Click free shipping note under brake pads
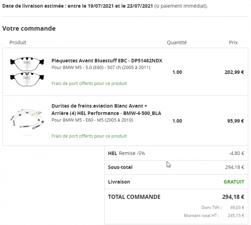251x225 pixels. [x=89, y=83]
